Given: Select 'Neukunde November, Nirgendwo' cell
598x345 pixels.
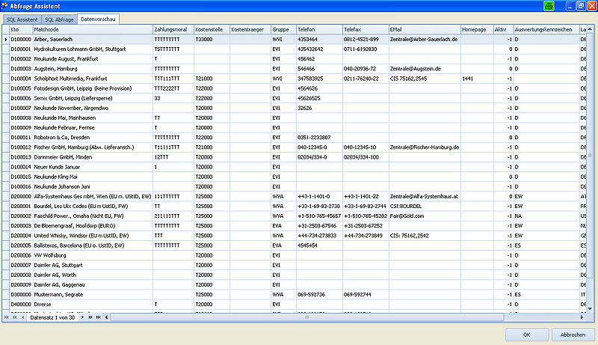Looking at the screenshot, I should coord(93,108).
